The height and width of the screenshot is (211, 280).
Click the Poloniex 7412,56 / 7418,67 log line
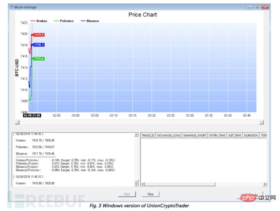click(35, 147)
